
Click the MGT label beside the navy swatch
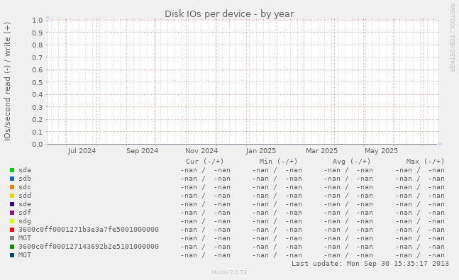point(25,255)
